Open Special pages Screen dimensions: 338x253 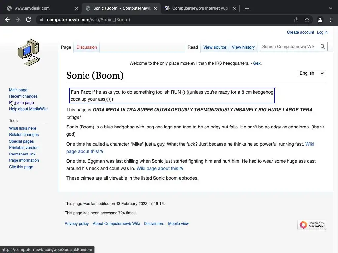point(21,141)
